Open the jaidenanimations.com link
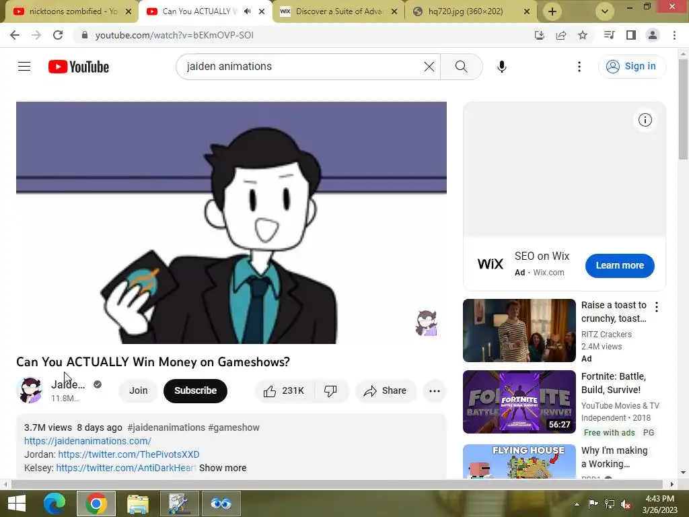The height and width of the screenshot is (517, 689). click(x=87, y=441)
